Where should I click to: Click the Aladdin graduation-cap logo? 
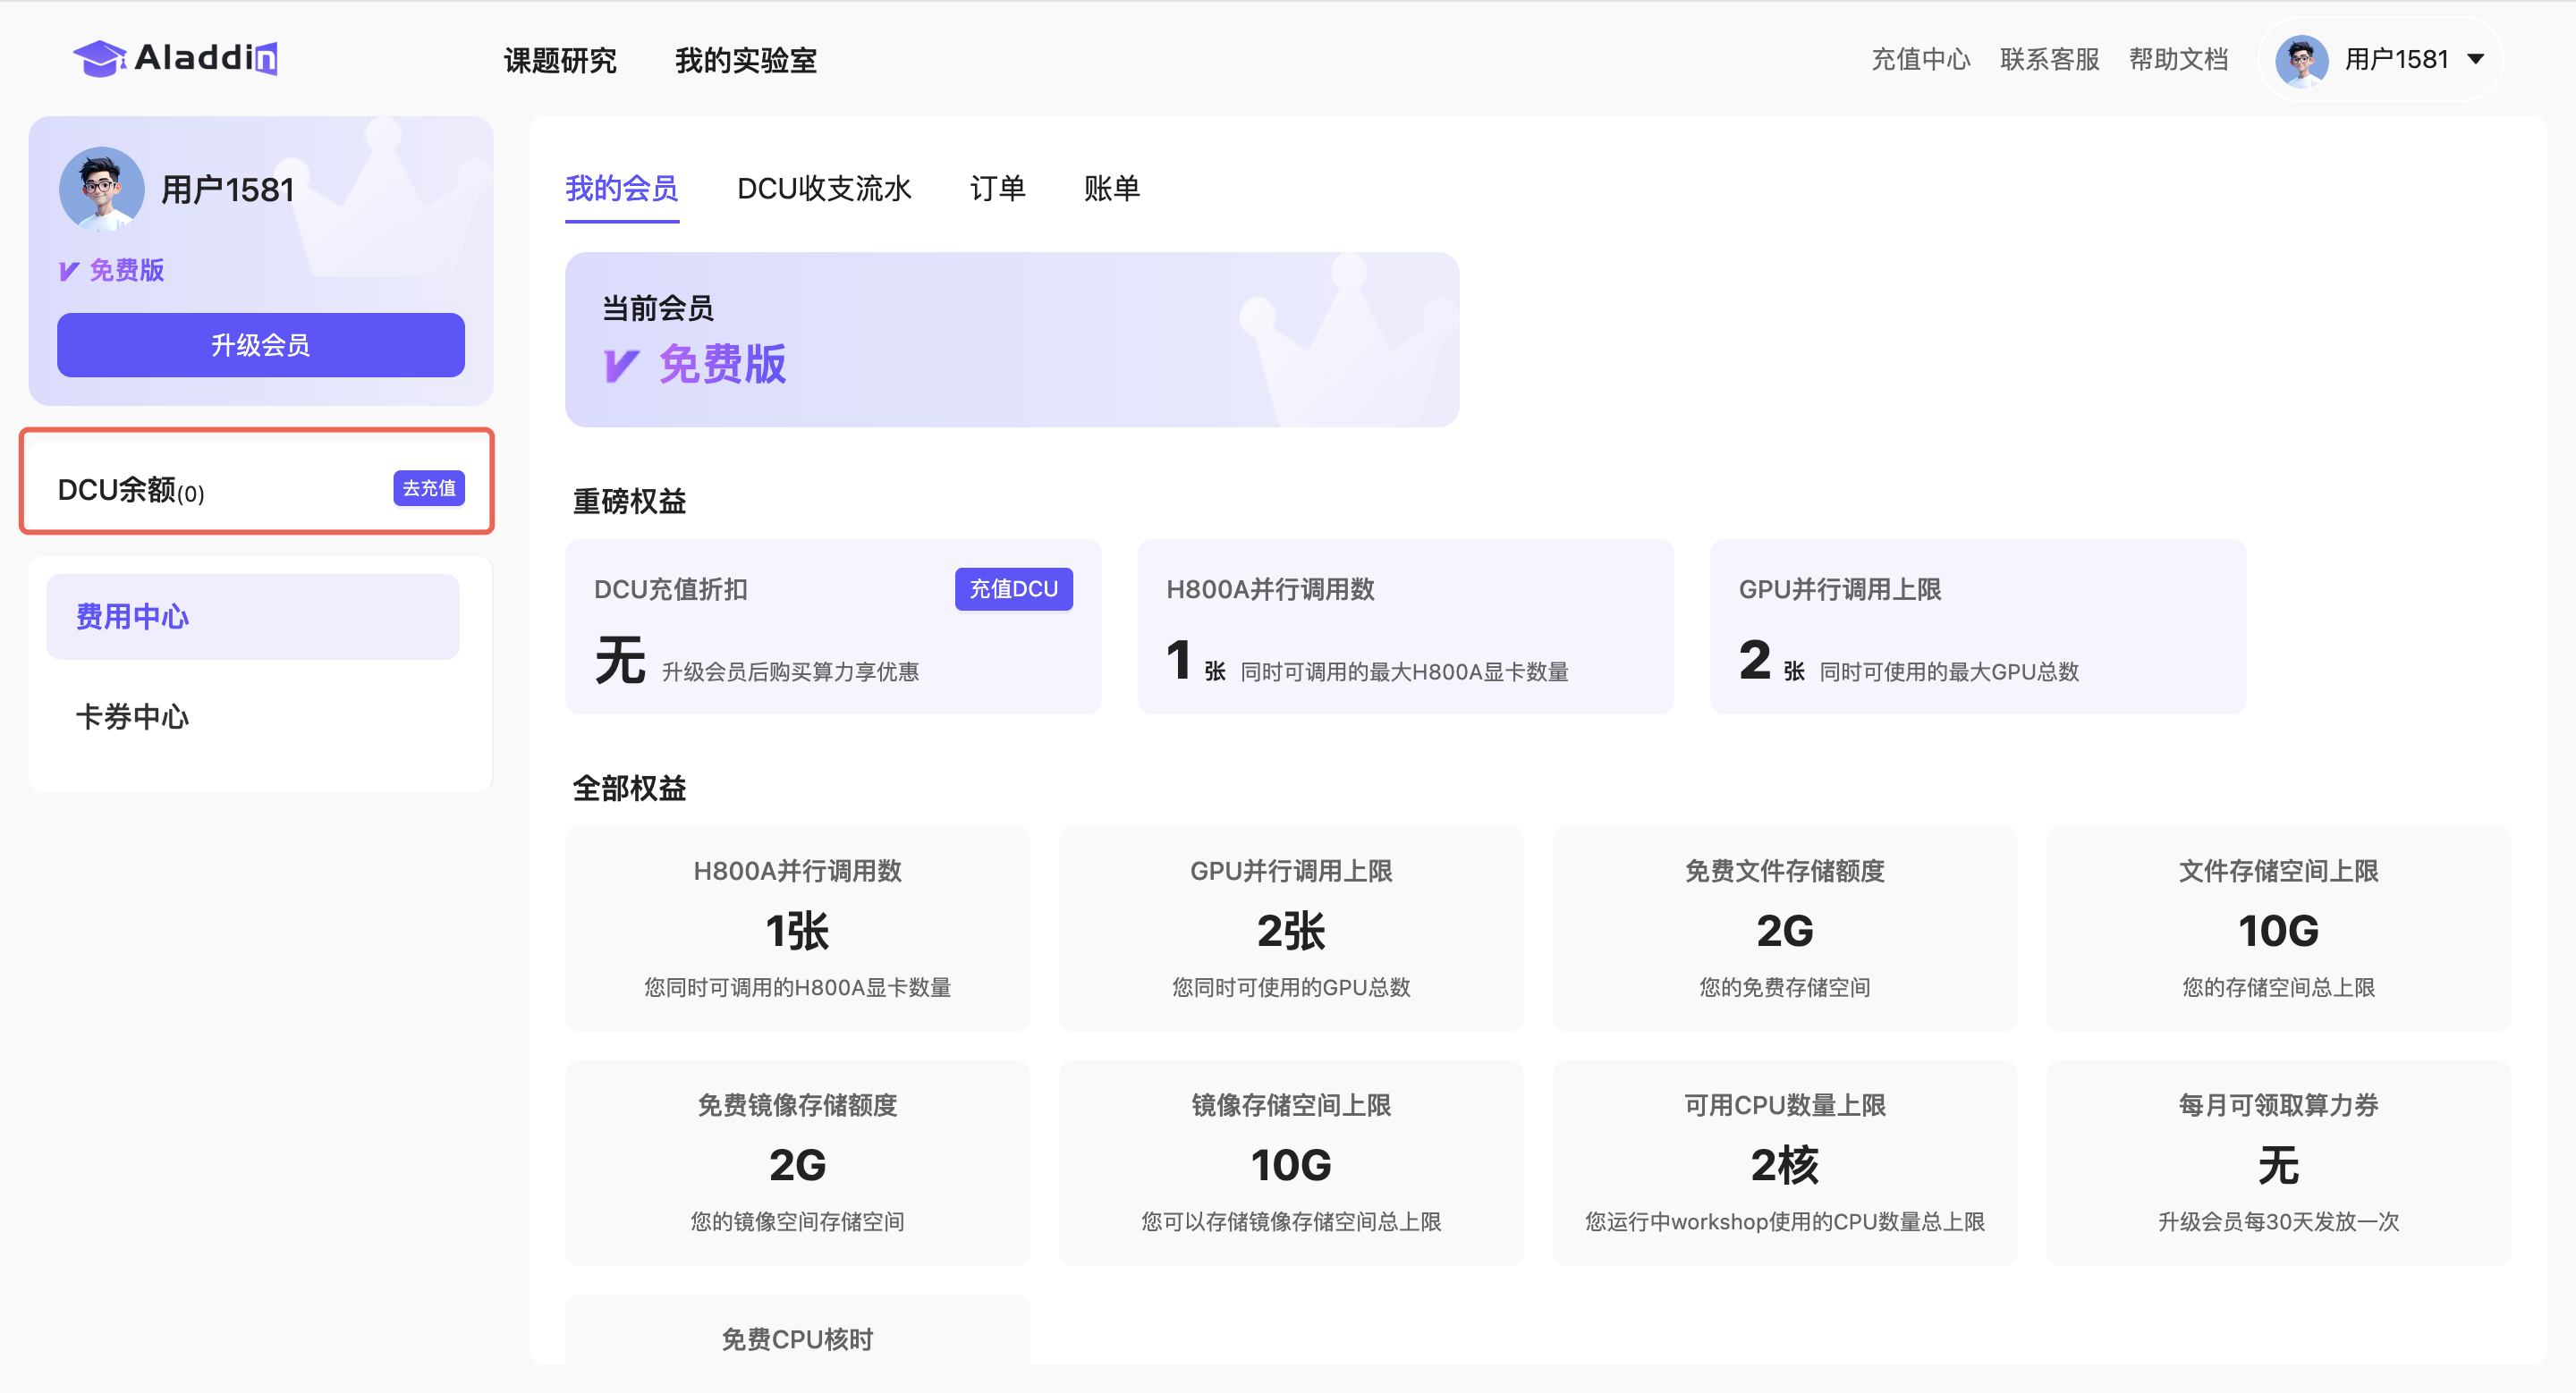click(x=100, y=58)
